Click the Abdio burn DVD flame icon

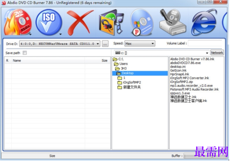click(x=17, y=22)
